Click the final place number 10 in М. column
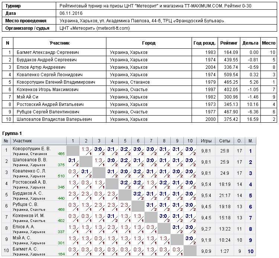Image resolution: width=279 pixels, height=258 pixels. (x=250, y=251)
